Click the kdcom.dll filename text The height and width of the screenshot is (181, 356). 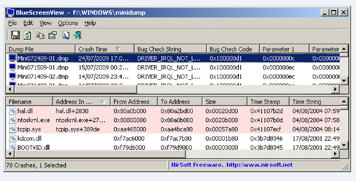point(30,138)
